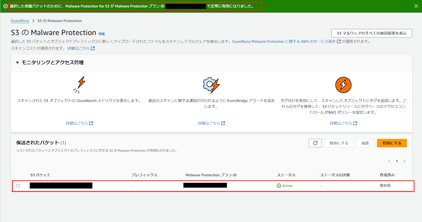Click external icon under CloudWatch 詳細はこちら
The width and height of the screenshot is (422, 222).
[x=91, y=123]
